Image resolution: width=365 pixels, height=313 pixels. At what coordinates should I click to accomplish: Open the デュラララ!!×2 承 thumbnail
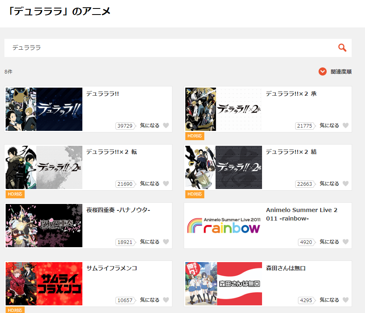click(224, 109)
